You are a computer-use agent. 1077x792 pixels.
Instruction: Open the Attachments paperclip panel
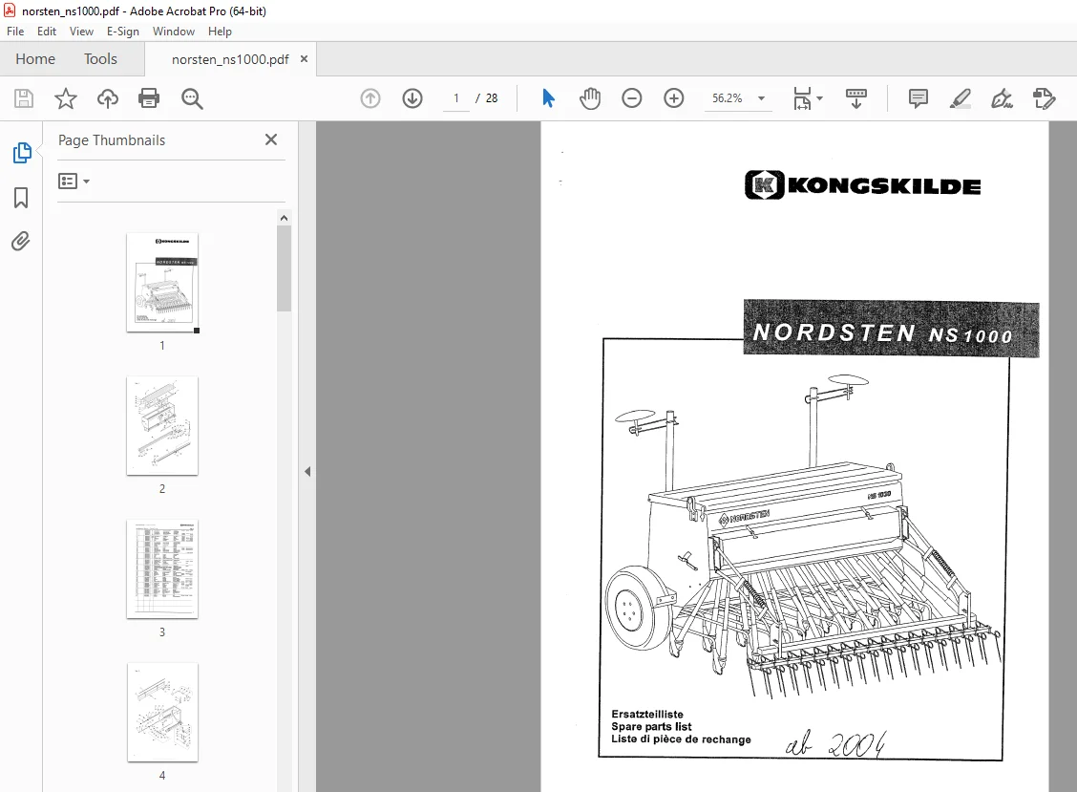(x=21, y=242)
